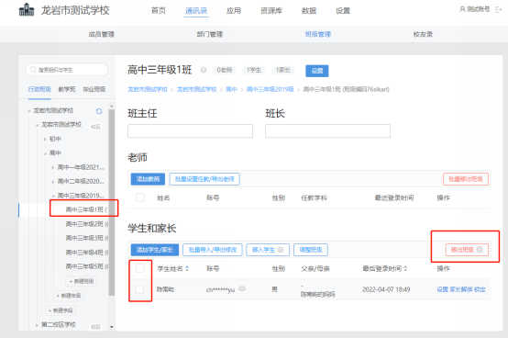This screenshot has width=508, height=338.
Task: Click the search magnifier icon in the sidebar
Action: [x=33, y=70]
